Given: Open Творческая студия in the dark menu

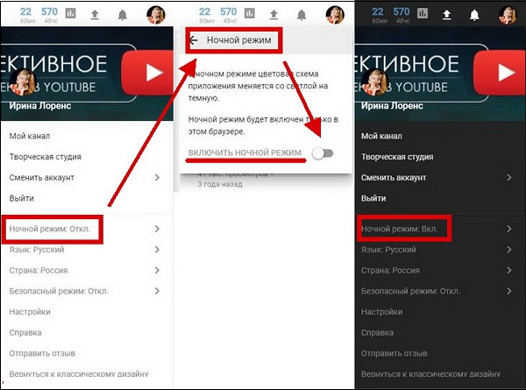Looking at the screenshot, I should [397, 157].
